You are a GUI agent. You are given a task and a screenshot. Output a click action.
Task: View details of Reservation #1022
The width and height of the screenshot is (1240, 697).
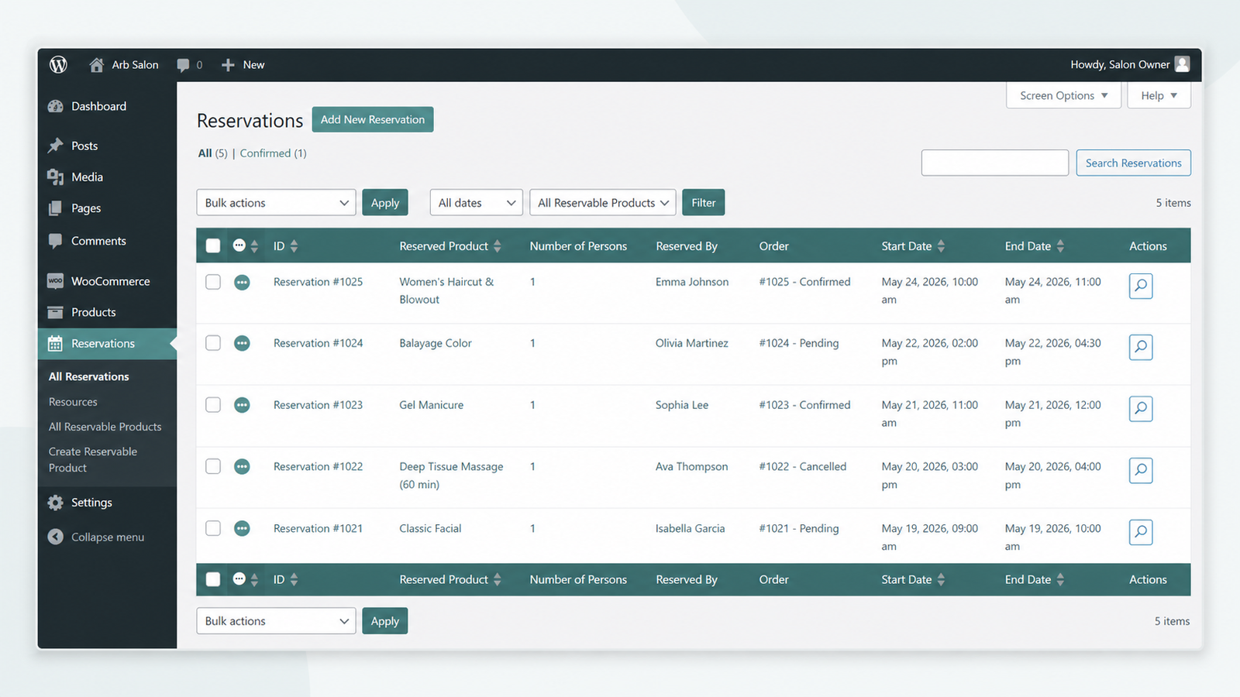point(1141,470)
